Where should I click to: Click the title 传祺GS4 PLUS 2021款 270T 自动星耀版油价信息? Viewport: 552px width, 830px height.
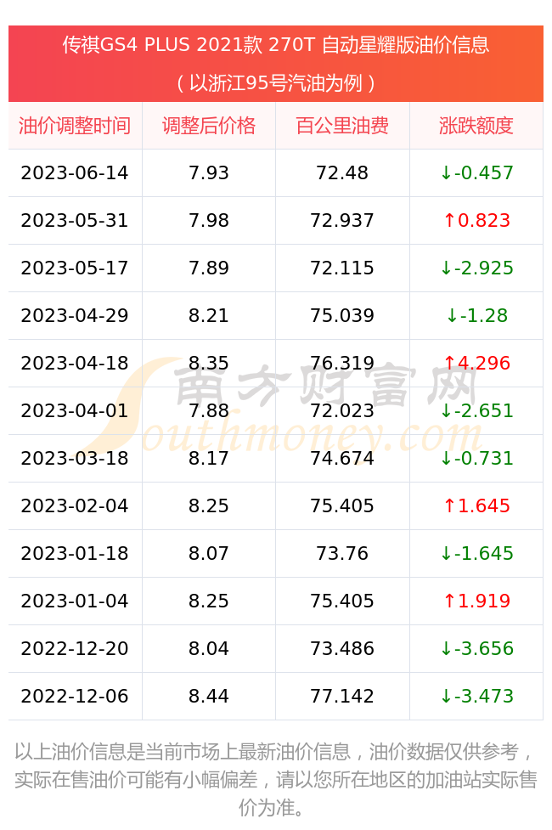[x=276, y=45]
